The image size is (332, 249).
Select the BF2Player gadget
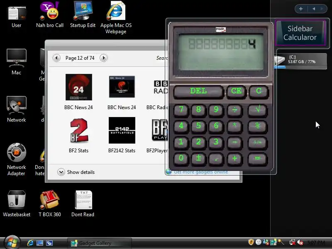point(157,135)
